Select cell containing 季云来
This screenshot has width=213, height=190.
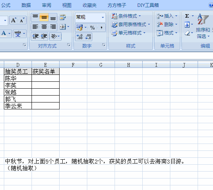point(18,106)
